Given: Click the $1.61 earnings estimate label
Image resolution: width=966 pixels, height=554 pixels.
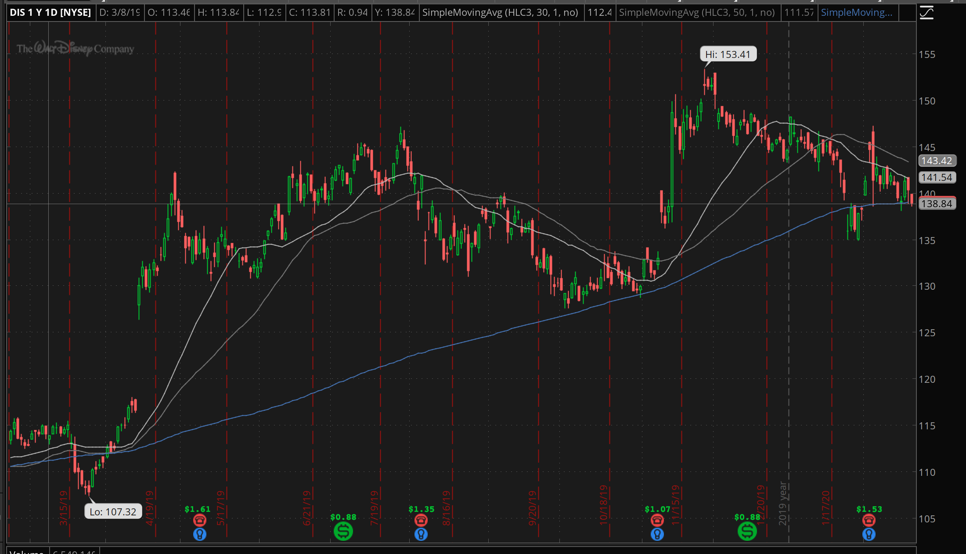Looking at the screenshot, I should pos(198,509).
